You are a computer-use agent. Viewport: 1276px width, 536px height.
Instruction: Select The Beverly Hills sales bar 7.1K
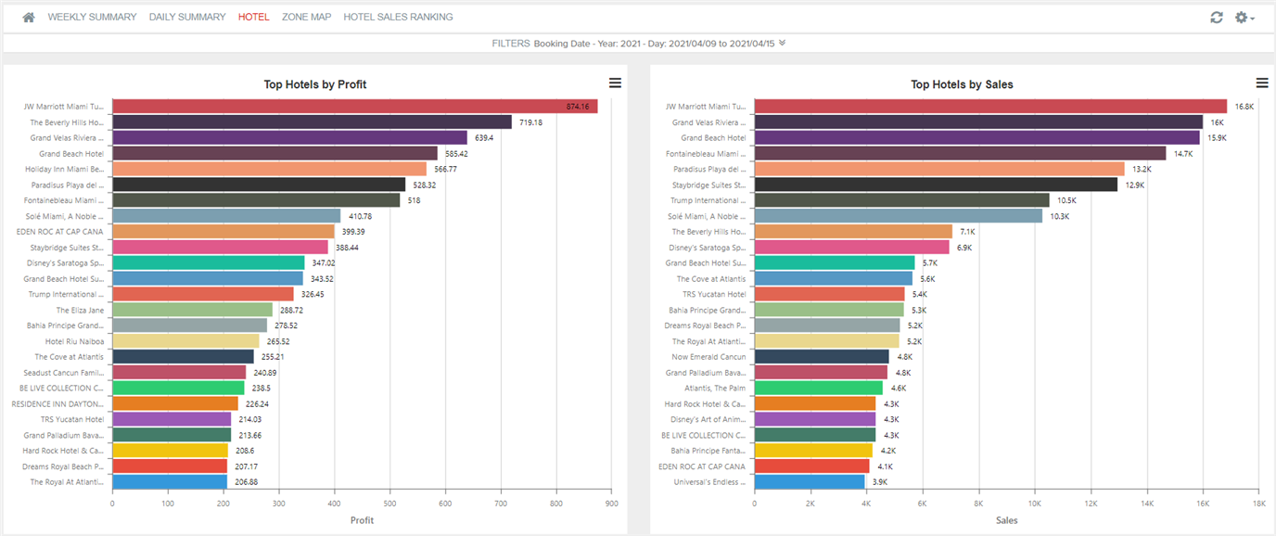[x=853, y=232]
